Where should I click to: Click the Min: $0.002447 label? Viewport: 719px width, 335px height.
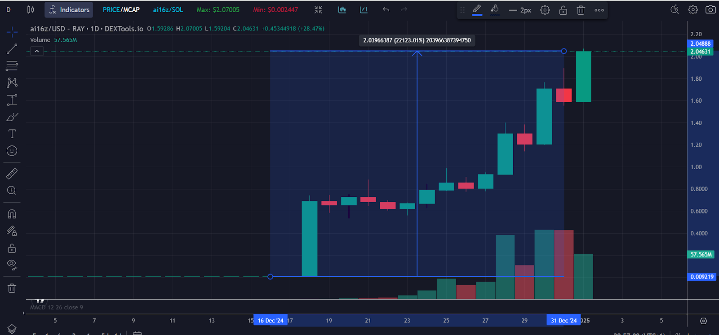pyautogui.click(x=275, y=9)
